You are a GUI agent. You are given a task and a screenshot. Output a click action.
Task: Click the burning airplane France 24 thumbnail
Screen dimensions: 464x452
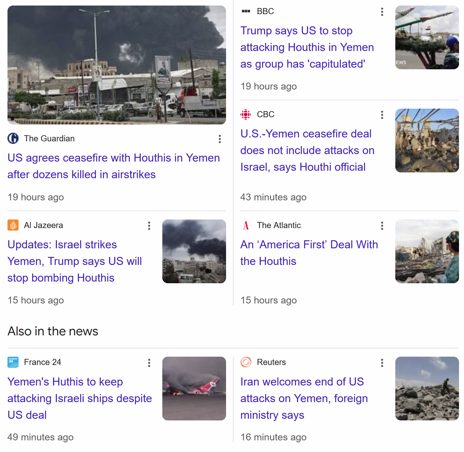tap(194, 389)
